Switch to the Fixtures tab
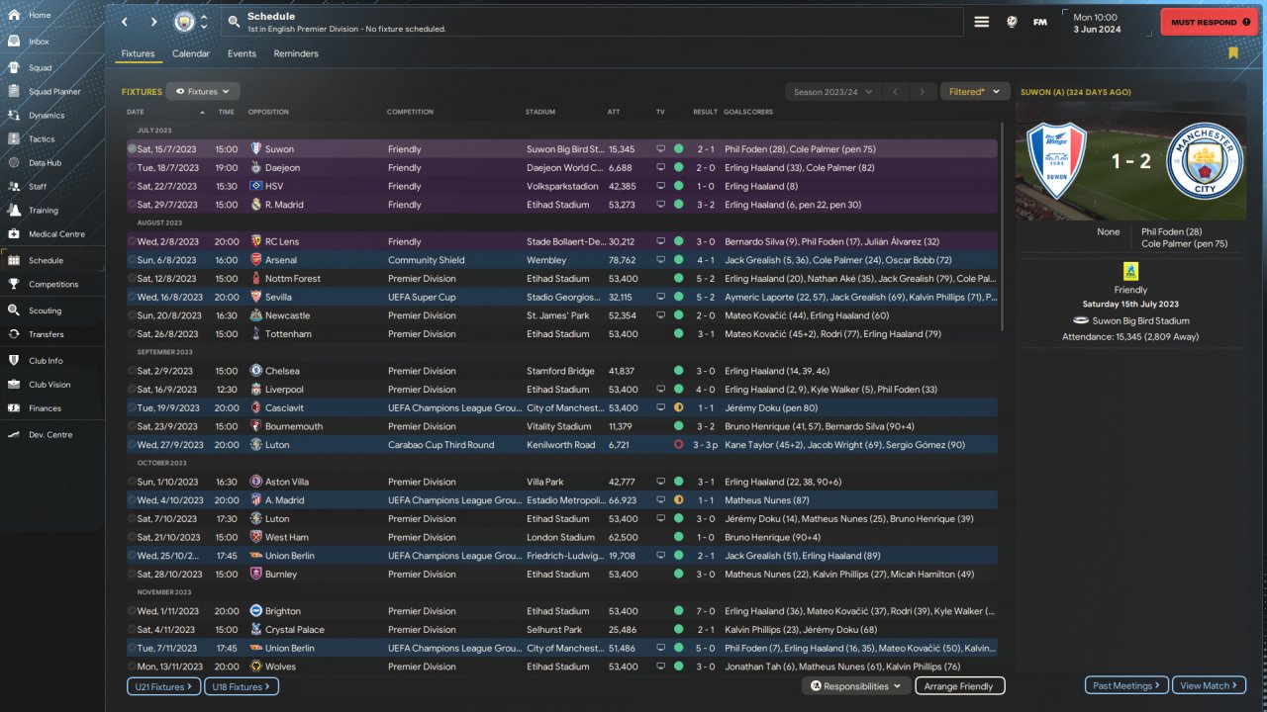 (138, 53)
